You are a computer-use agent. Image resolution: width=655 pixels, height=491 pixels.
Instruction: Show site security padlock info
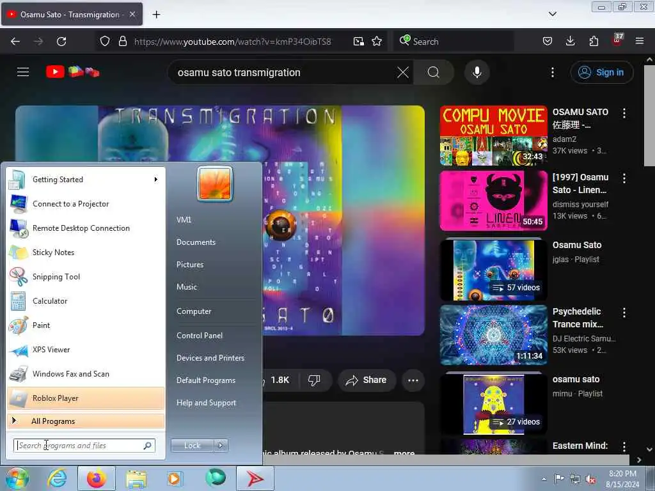pos(122,42)
